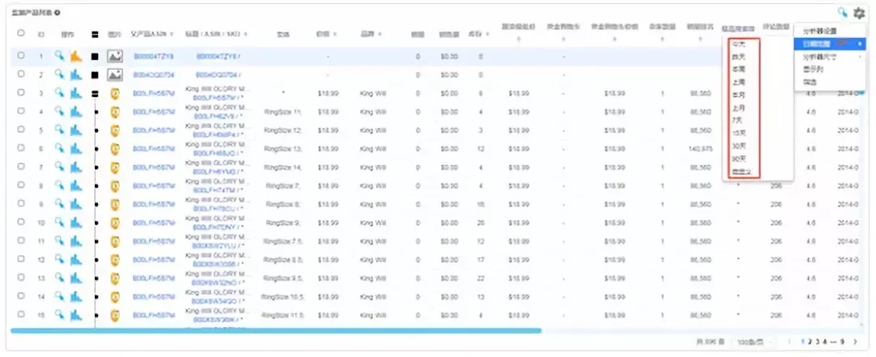876x357 pixels.
Task: Click the placeholder image thumbnail in row ID 2
Action: (114, 74)
